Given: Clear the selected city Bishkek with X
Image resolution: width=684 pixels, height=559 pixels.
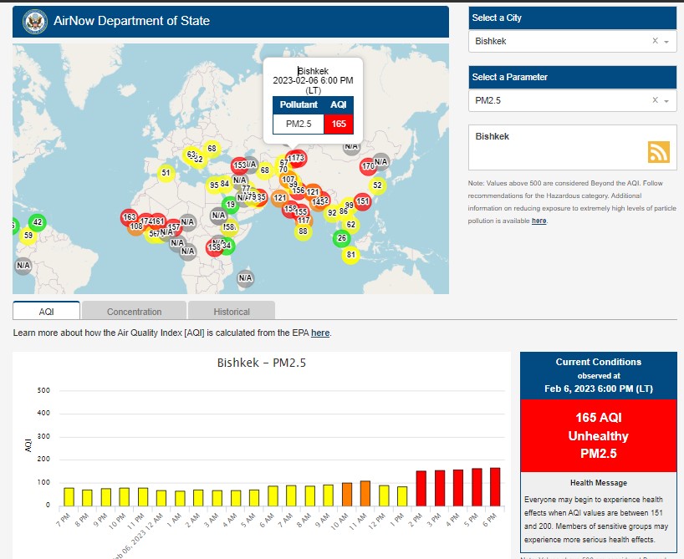Looking at the screenshot, I should tap(655, 41).
